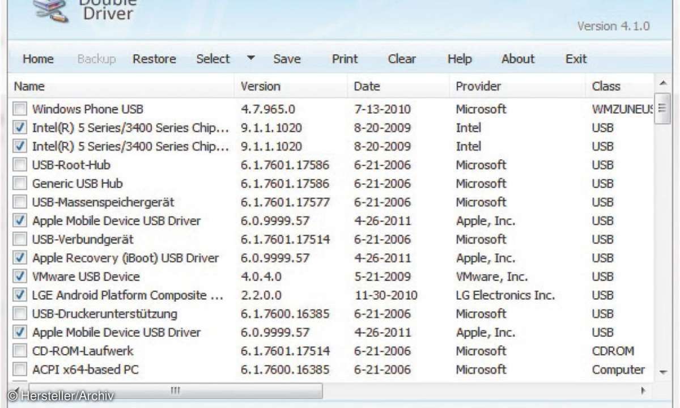Select the USB-Druckerunterstützung driver name

click(x=105, y=313)
